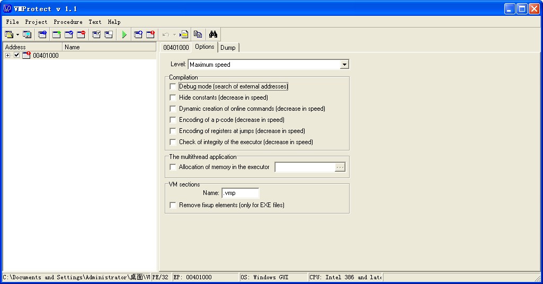Click the OS: Windows GUI status entry
This screenshot has height=284, width=543.
tap(273, 277)
